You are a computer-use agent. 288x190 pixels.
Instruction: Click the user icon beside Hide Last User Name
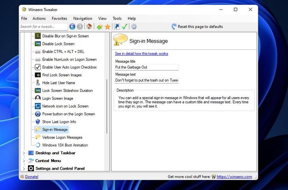38,83
